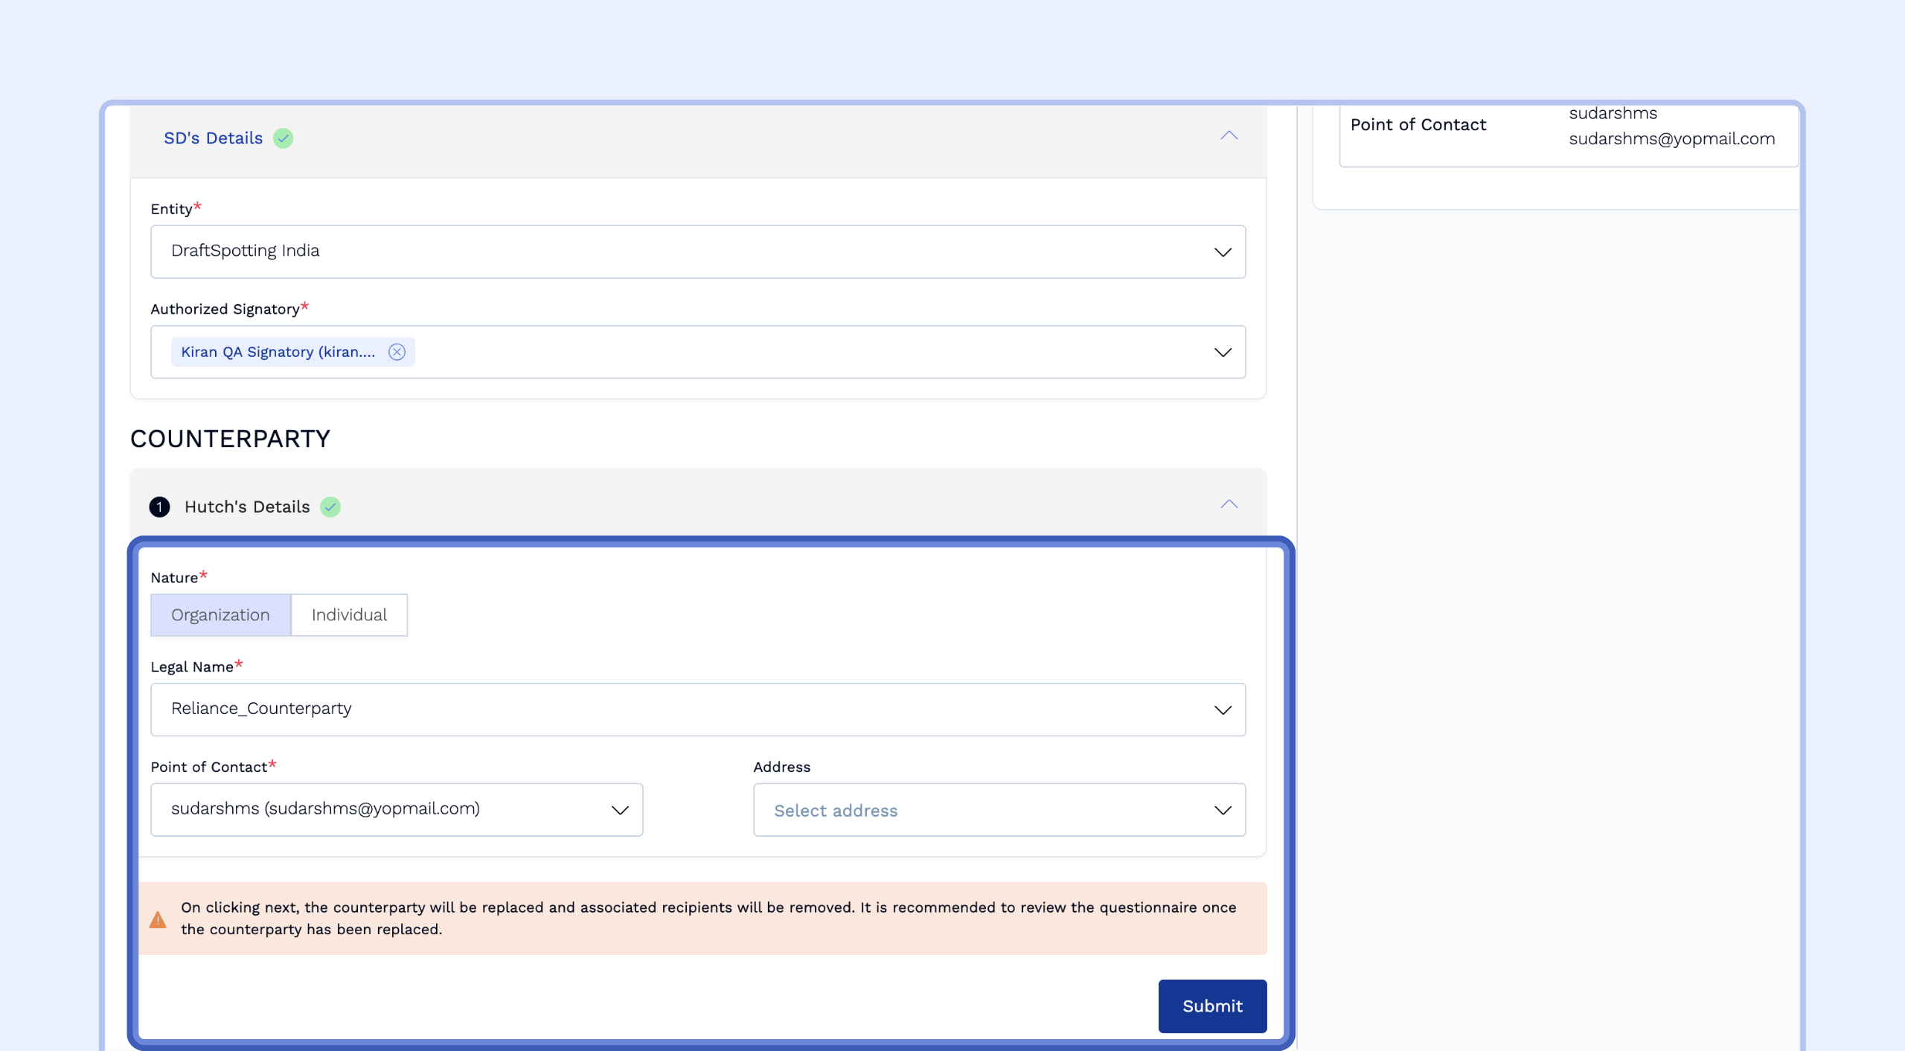Click the orange warning triangle icon
The image size is (1905, 1051).
tap(158, 919)
